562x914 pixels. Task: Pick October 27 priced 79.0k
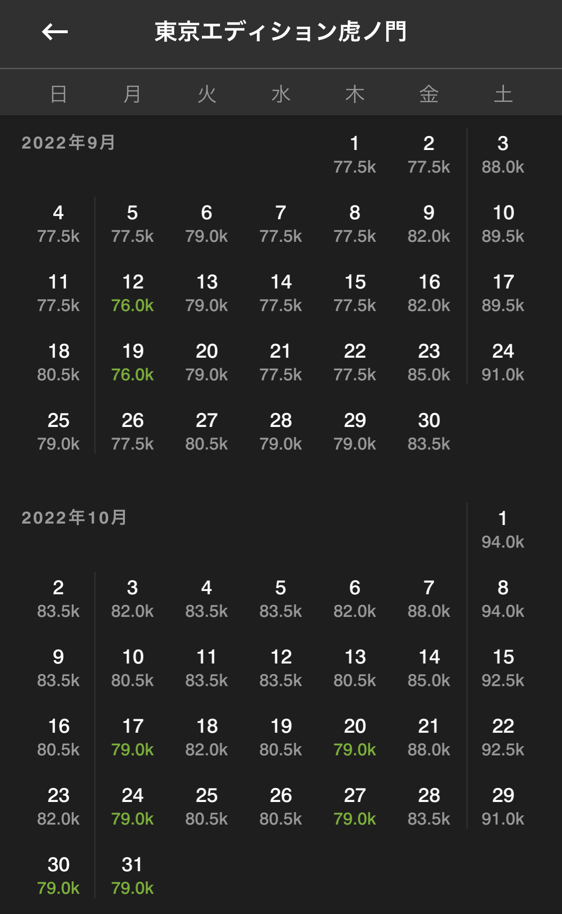[x=355, y=806]
